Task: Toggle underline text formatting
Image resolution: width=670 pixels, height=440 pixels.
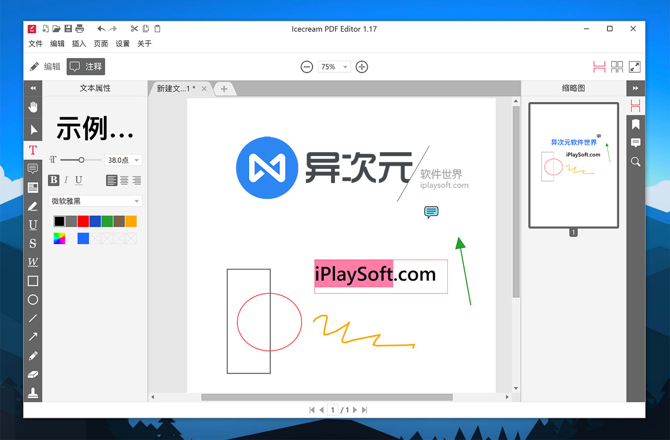Action: (79, 180)
